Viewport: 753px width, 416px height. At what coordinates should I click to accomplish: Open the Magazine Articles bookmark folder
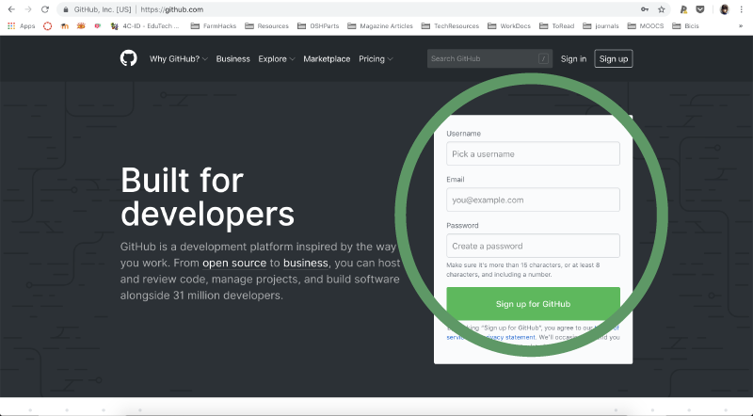(380, 26)
